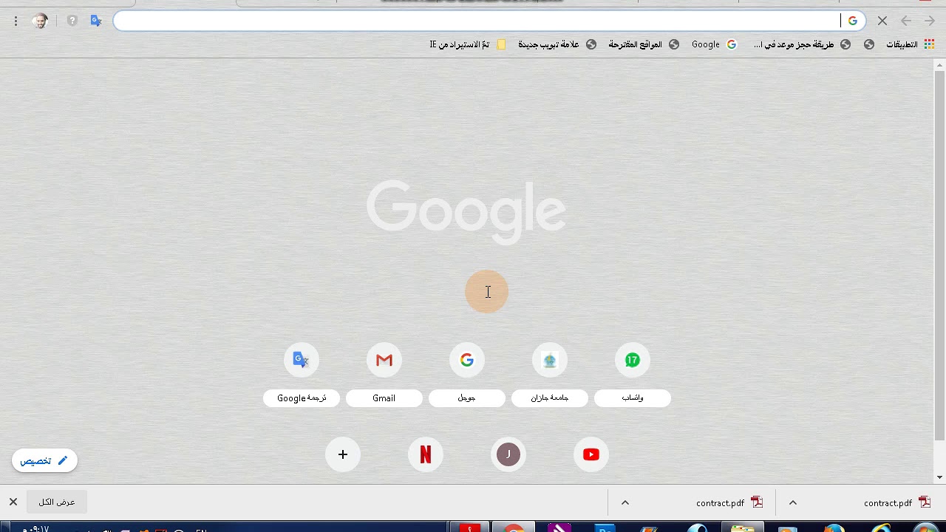Image resolution: width=946 pixels, height=532 pixels.
Task: Expand options arrow of rightmost contract.pdf download
Action: coord(793,502)
